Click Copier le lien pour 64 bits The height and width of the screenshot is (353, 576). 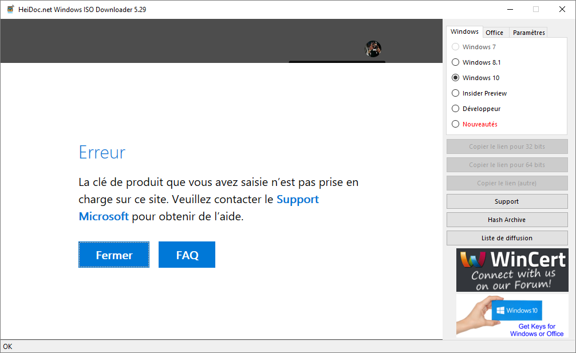click(507, 165)
